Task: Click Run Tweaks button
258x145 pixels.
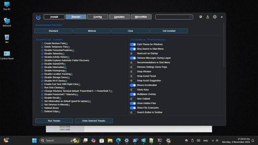Action: 54,121
